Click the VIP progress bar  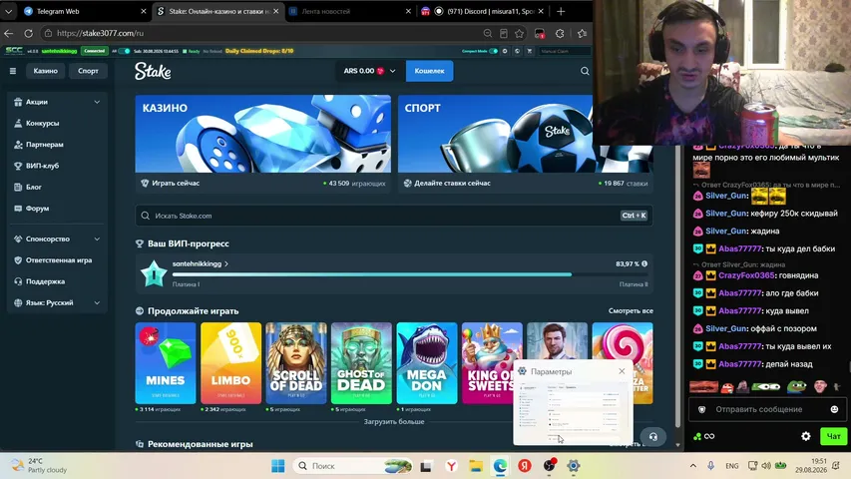click(410, 274)
